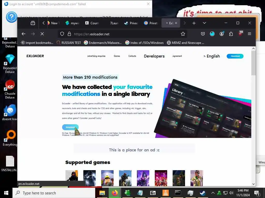Select first supported game thumbnail with soldier
The image size is (265, 198).
click(x=72, y=178)
